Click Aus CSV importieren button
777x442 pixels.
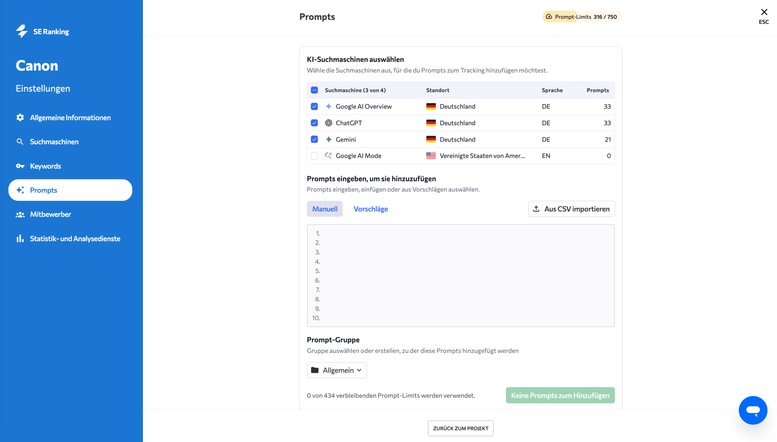572,209
